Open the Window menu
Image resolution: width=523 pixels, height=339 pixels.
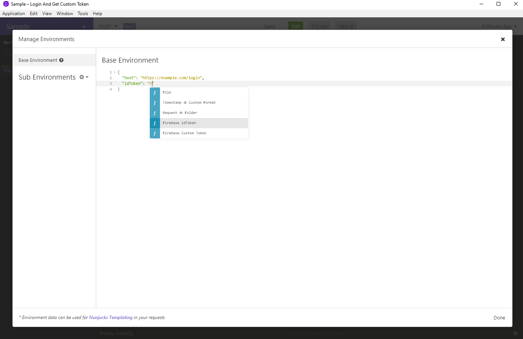click(x=65, y=14)
